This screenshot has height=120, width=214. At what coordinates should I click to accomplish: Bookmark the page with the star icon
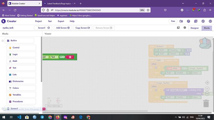[148, 10]
